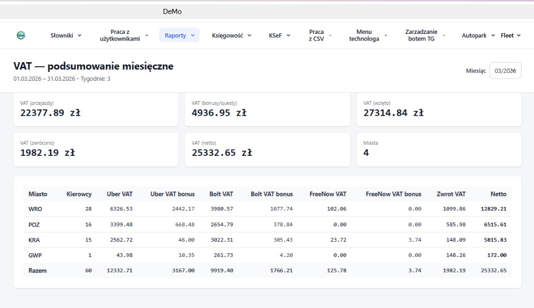
Task: Click Razem Uber VAT total 12332.71
Action: [119, 270]
